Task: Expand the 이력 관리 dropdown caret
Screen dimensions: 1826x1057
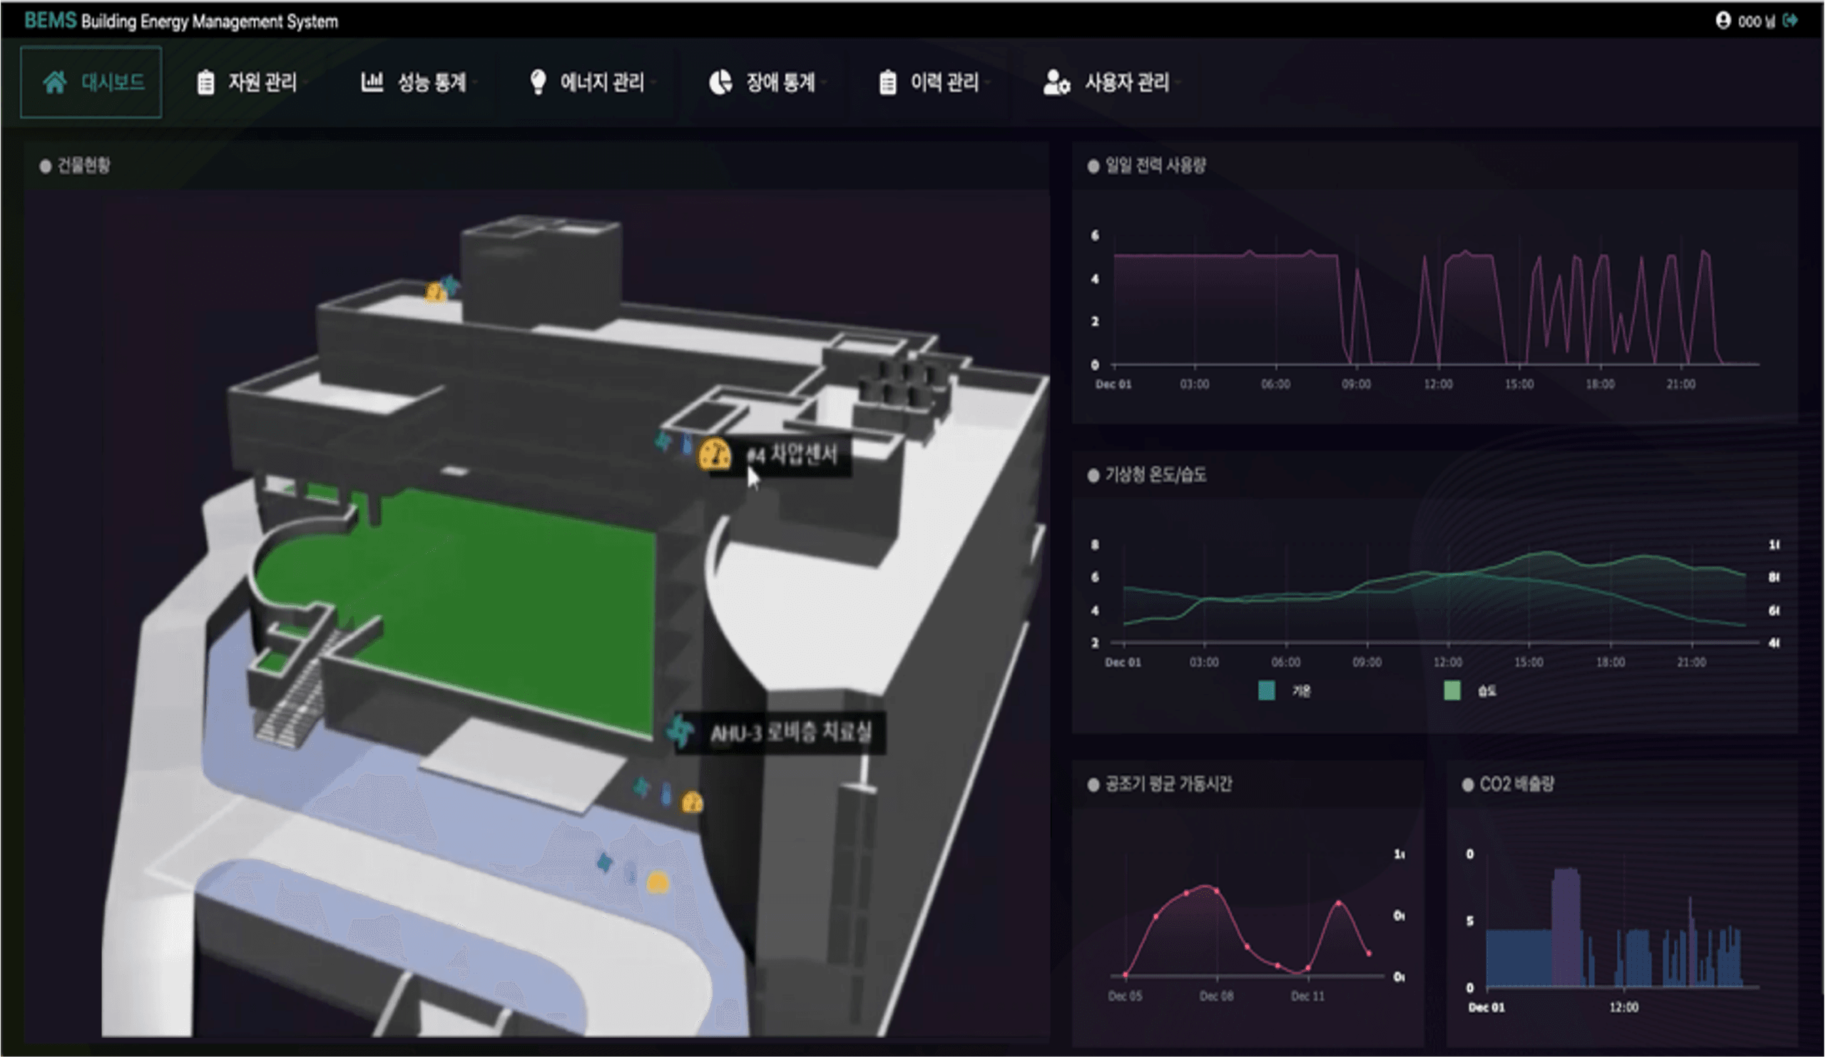Action: [989, 83]
